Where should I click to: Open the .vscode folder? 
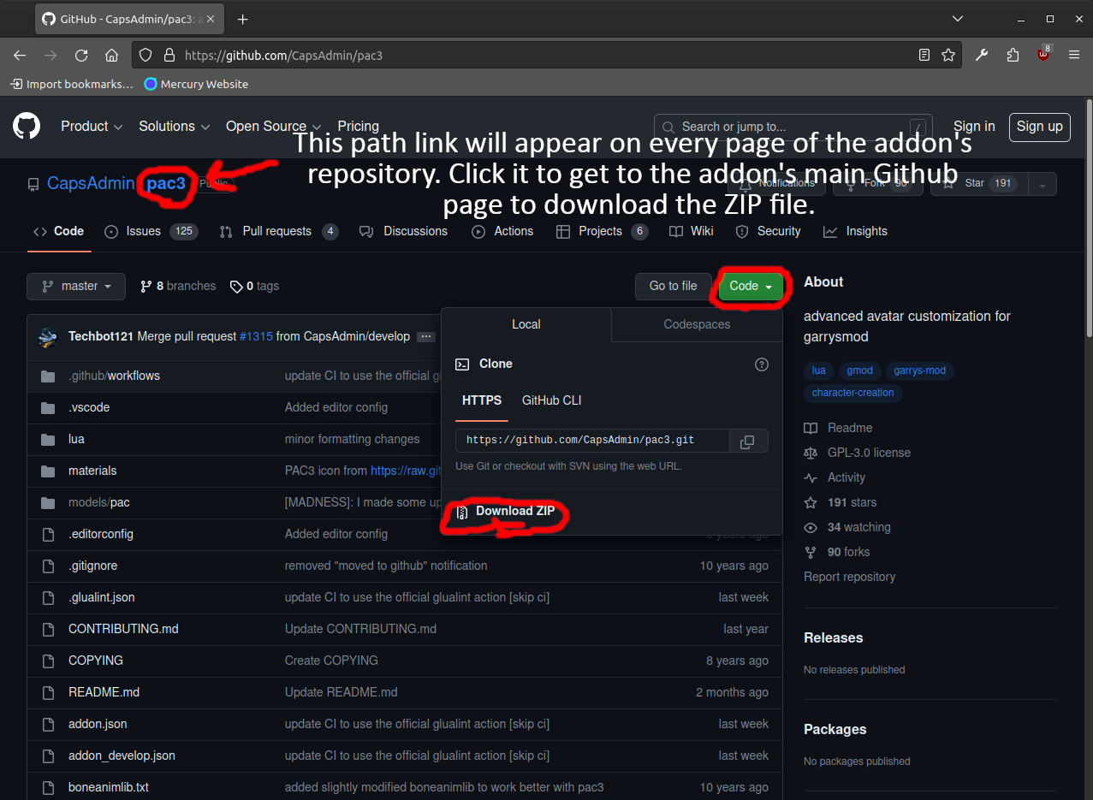(89, 407)
